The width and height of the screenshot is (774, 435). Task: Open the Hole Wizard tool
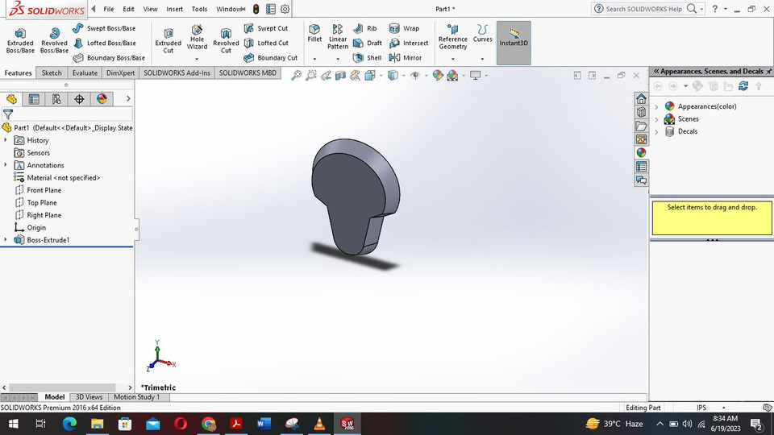[x=197, y=37]
